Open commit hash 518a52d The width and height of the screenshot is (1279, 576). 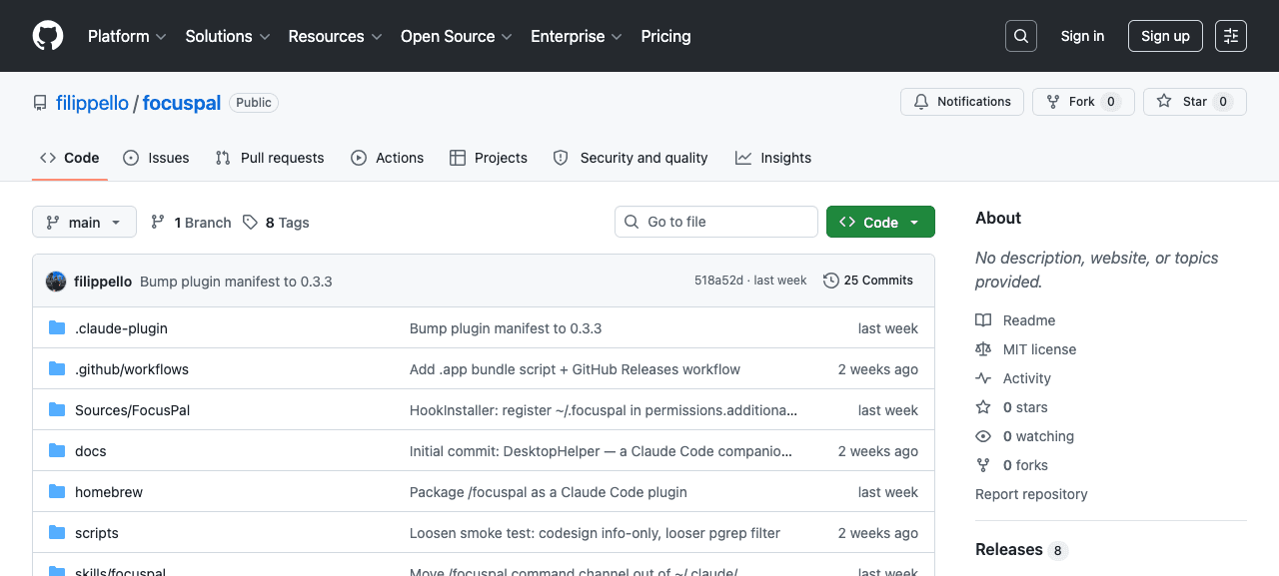[x=718, y=281]
